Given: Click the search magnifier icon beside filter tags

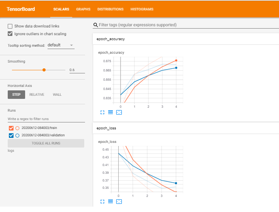Looking at the screenshot, I should (95, 25).
